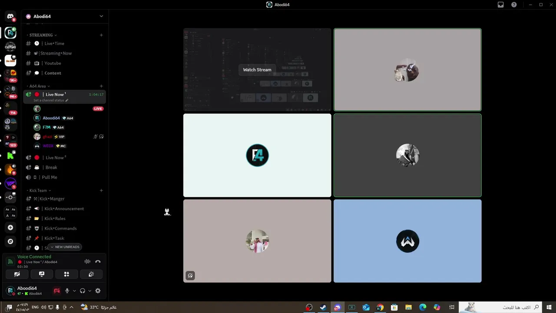This screenshot has width=556, height=313.
Task: Open the activities launcher button
Action: tap(66, 274)
